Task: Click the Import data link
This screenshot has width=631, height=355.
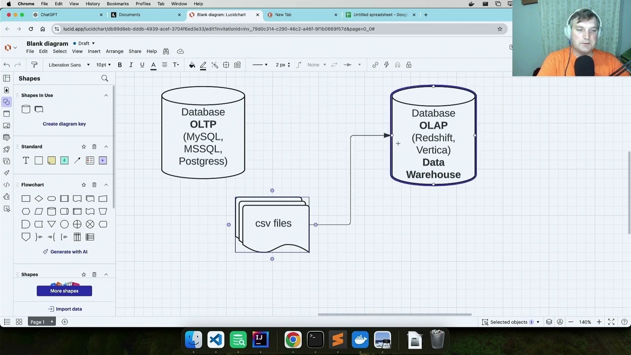Action: click(65, 309)
